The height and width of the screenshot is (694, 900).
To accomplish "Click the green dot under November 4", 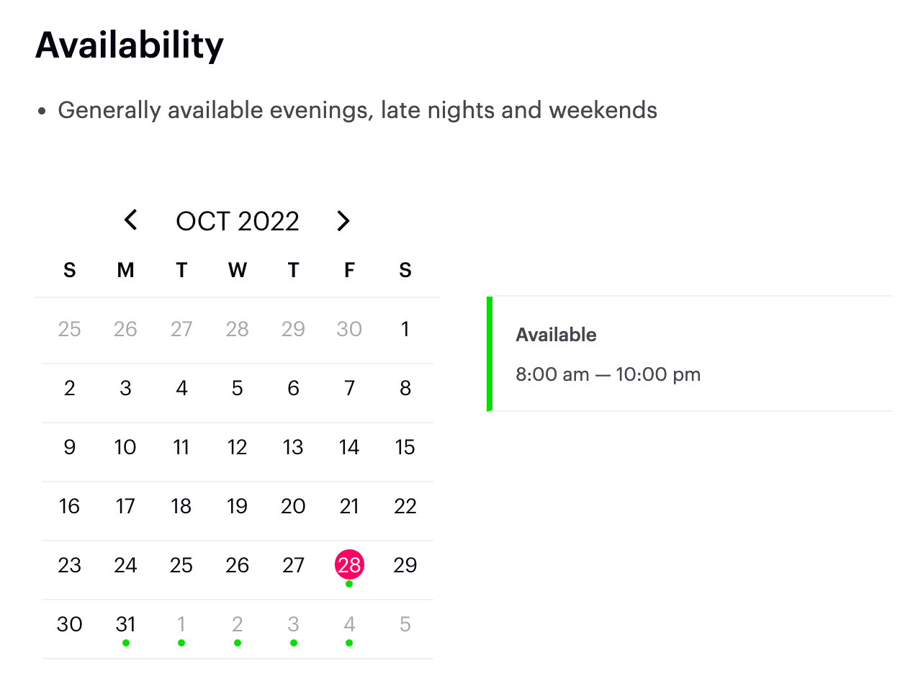I will coord(349,642).
